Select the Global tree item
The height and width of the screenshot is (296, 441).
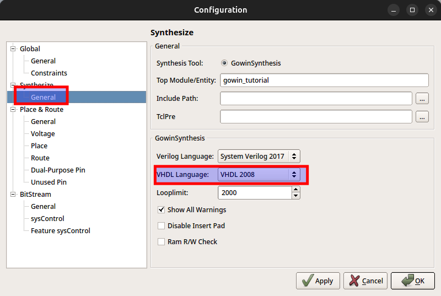pyautogui.click(x=30, y=49)
